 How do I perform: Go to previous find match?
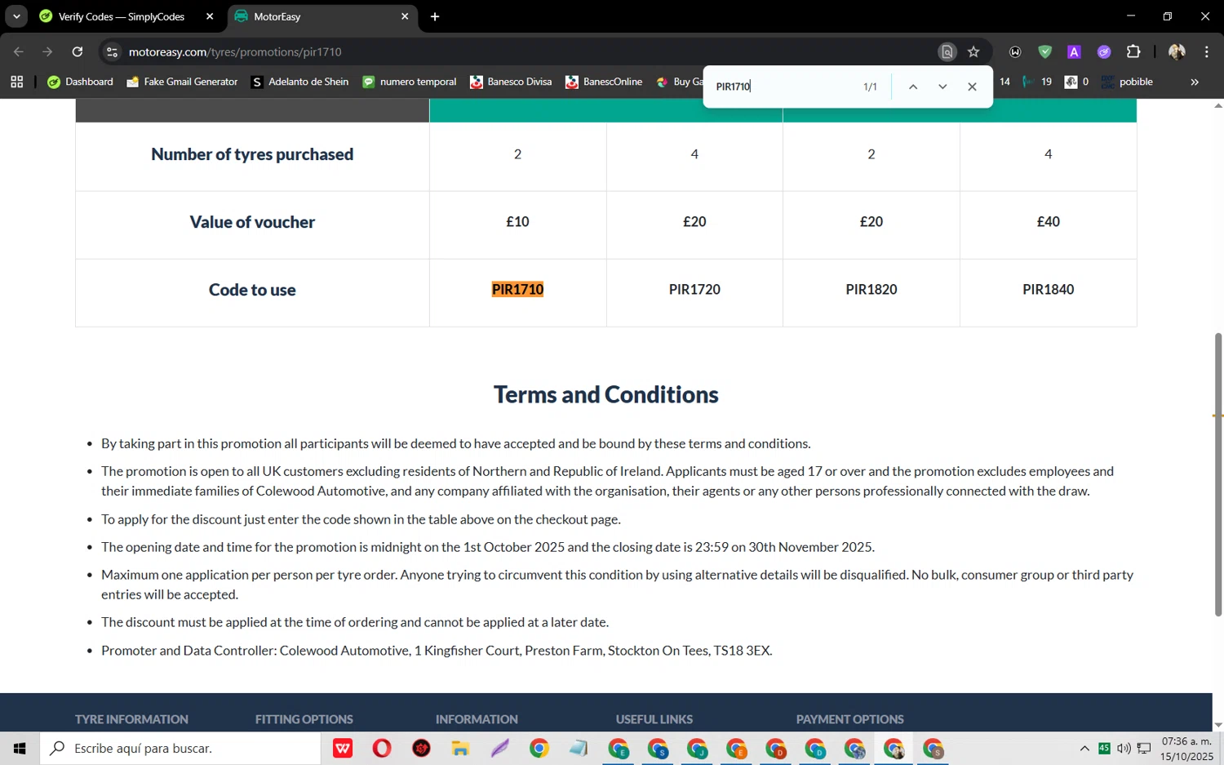(913, 87)
